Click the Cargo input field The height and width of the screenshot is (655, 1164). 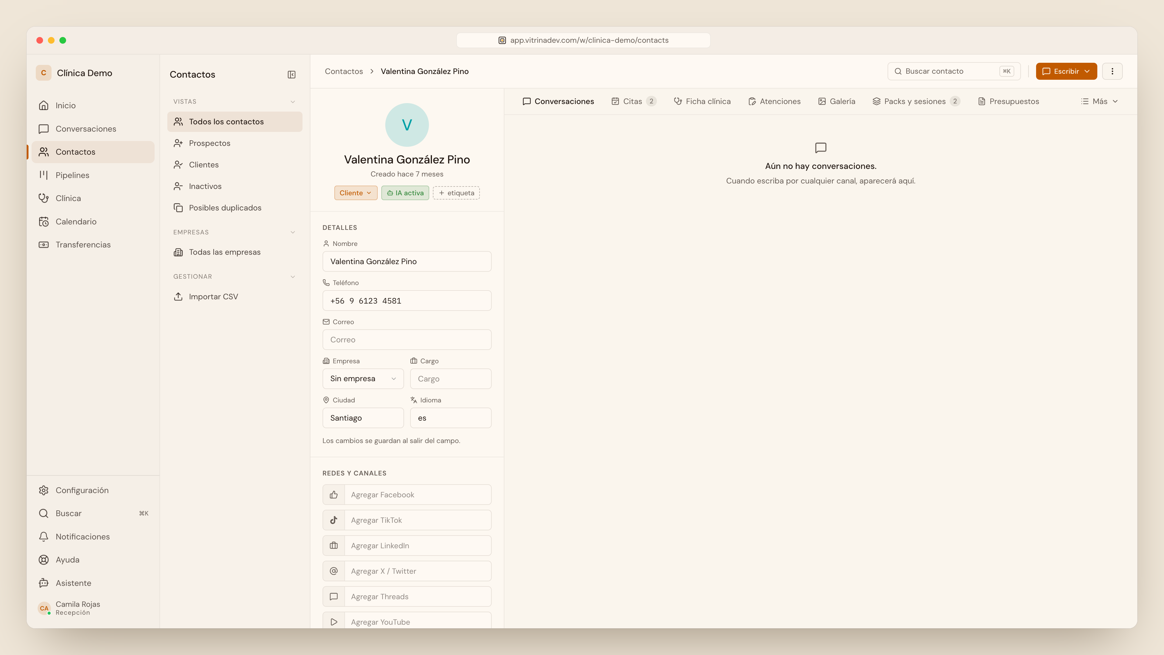coord(450,379)
